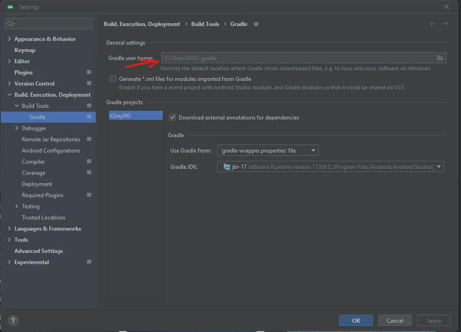The width and height of the screenshot is (461, 332).
Task: Click the project-level icon on selected Gradle row
Action: 89,117
